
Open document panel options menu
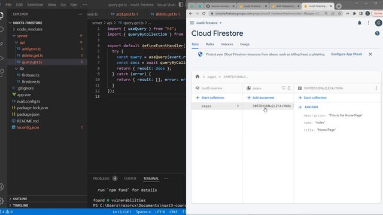click(376, 88)
